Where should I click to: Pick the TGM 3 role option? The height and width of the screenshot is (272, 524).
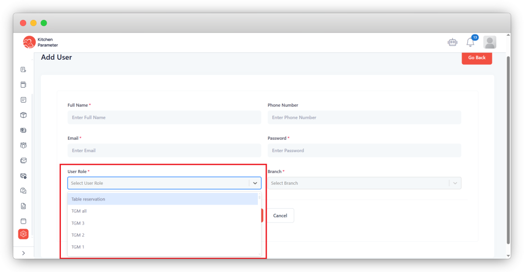click(x=162, y=223)
